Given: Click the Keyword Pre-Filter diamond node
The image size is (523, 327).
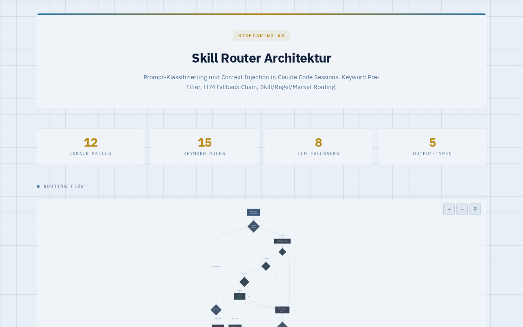Looking at the screenshot, I should tap(253, 226).
